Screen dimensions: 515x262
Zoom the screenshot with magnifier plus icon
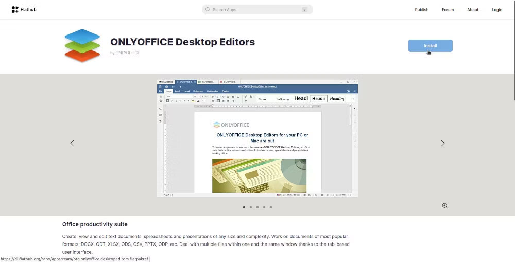coord(445,206)
